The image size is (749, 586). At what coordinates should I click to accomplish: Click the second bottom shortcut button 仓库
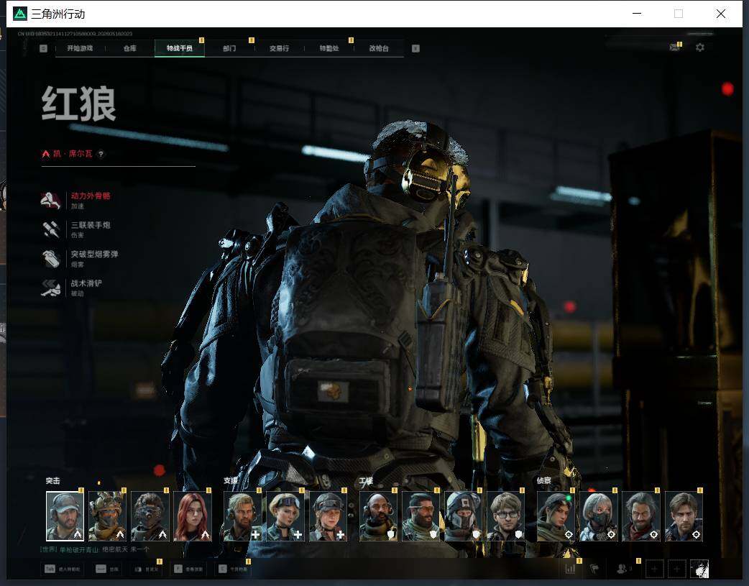point(108,569)
